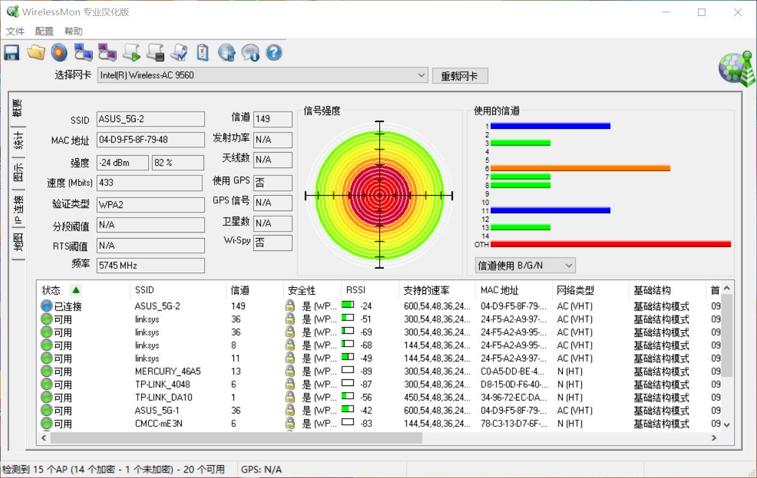This screenshot has height=478, width=757.
Task: Open the 文件 menu
Action: [x=15, y=31]
